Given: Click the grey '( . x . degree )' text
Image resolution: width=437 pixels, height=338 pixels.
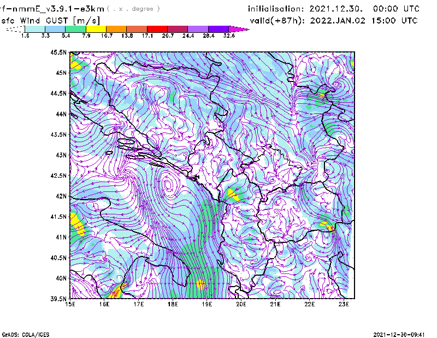Looking at the screenshot, I should [x=133, y=9].
